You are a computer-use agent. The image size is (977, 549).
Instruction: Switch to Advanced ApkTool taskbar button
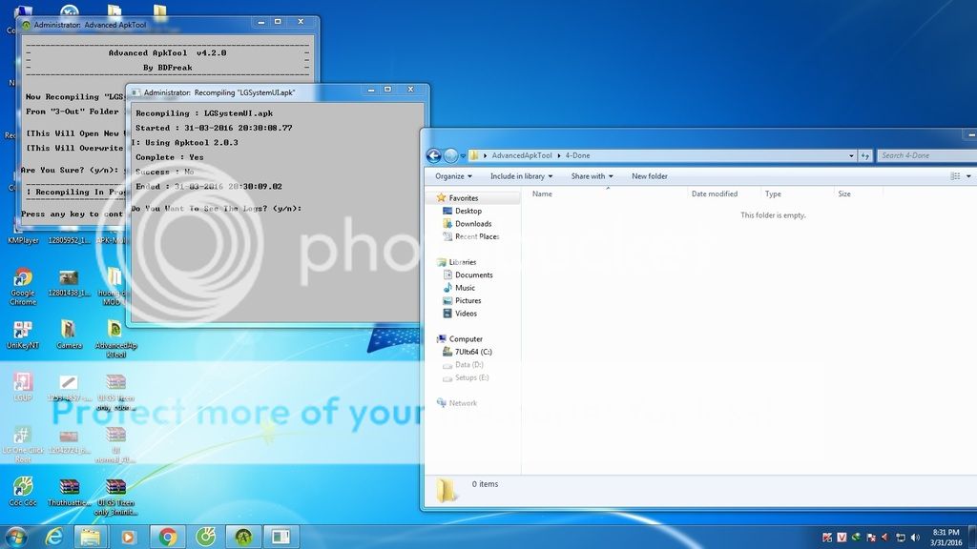click(243, 537)
